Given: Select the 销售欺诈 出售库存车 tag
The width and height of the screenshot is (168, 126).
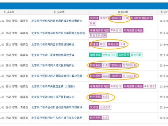Looking at the screenshot, I should tap(103, 55).
